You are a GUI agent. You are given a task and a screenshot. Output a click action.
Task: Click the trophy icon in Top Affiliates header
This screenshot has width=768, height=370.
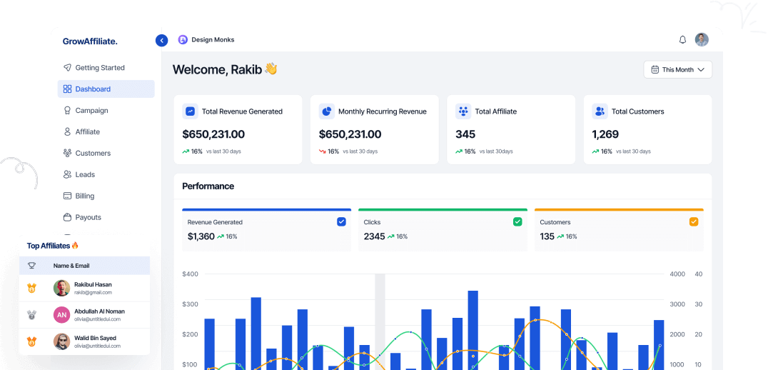point(31,266)
